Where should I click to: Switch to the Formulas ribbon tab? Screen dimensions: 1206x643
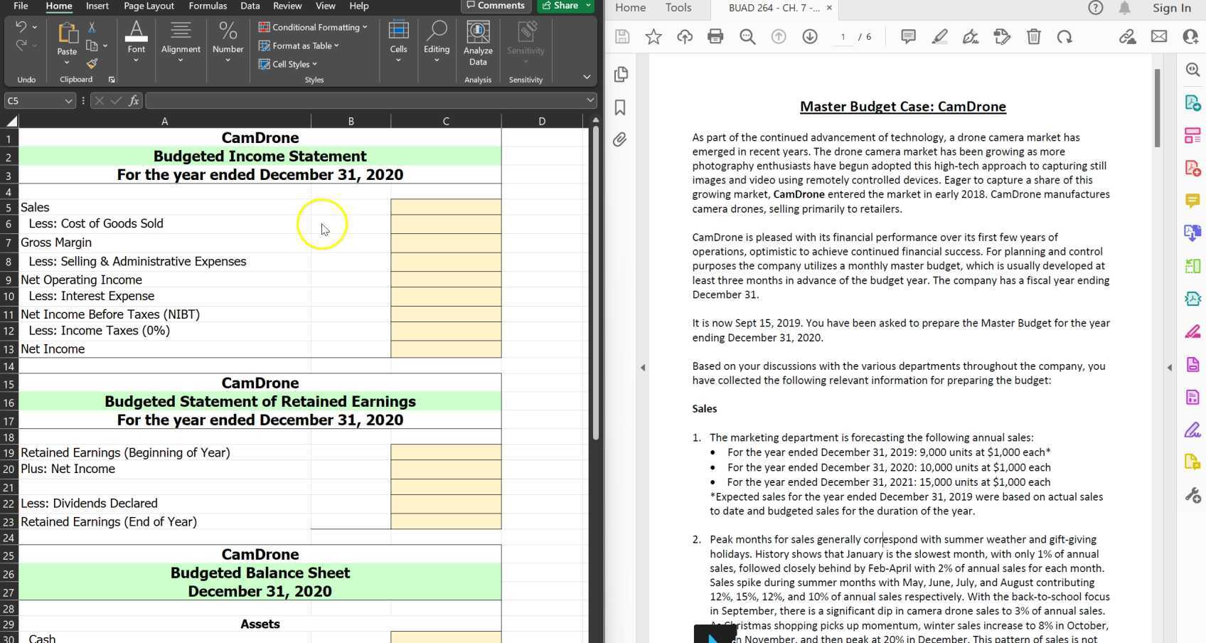coord(208,6)
